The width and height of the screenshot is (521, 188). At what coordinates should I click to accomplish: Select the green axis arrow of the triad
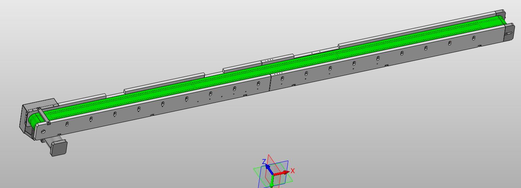(272, 182)
